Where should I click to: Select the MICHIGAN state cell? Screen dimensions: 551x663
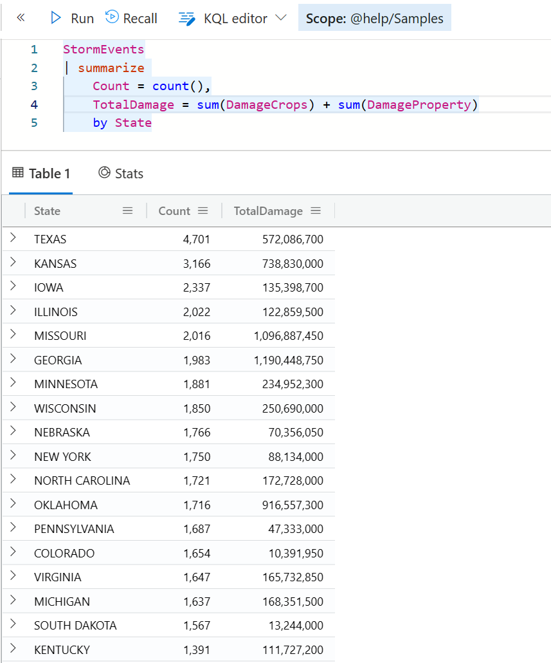(62, 601)
